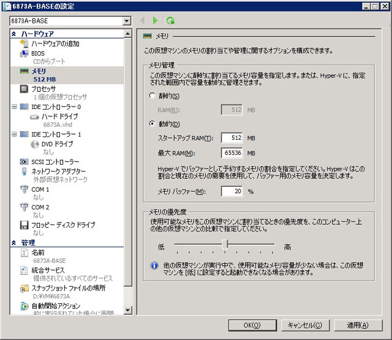Click the 高 label beside priority slider
392x340 pixels.
pyautogui.click(x=287, y=247)
